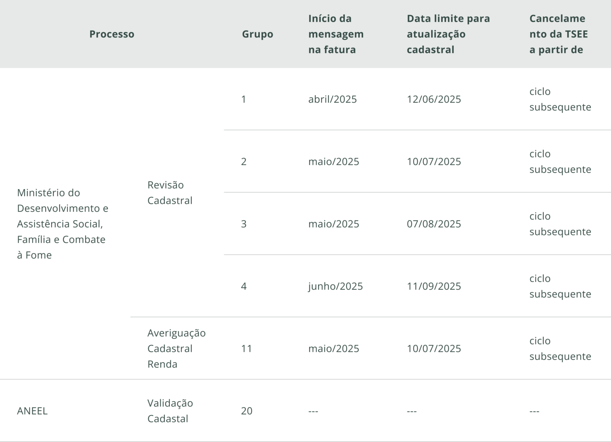Click the junho/2025 cell
The height and width of the screenshot is (442, 611).
click(336, 287)
